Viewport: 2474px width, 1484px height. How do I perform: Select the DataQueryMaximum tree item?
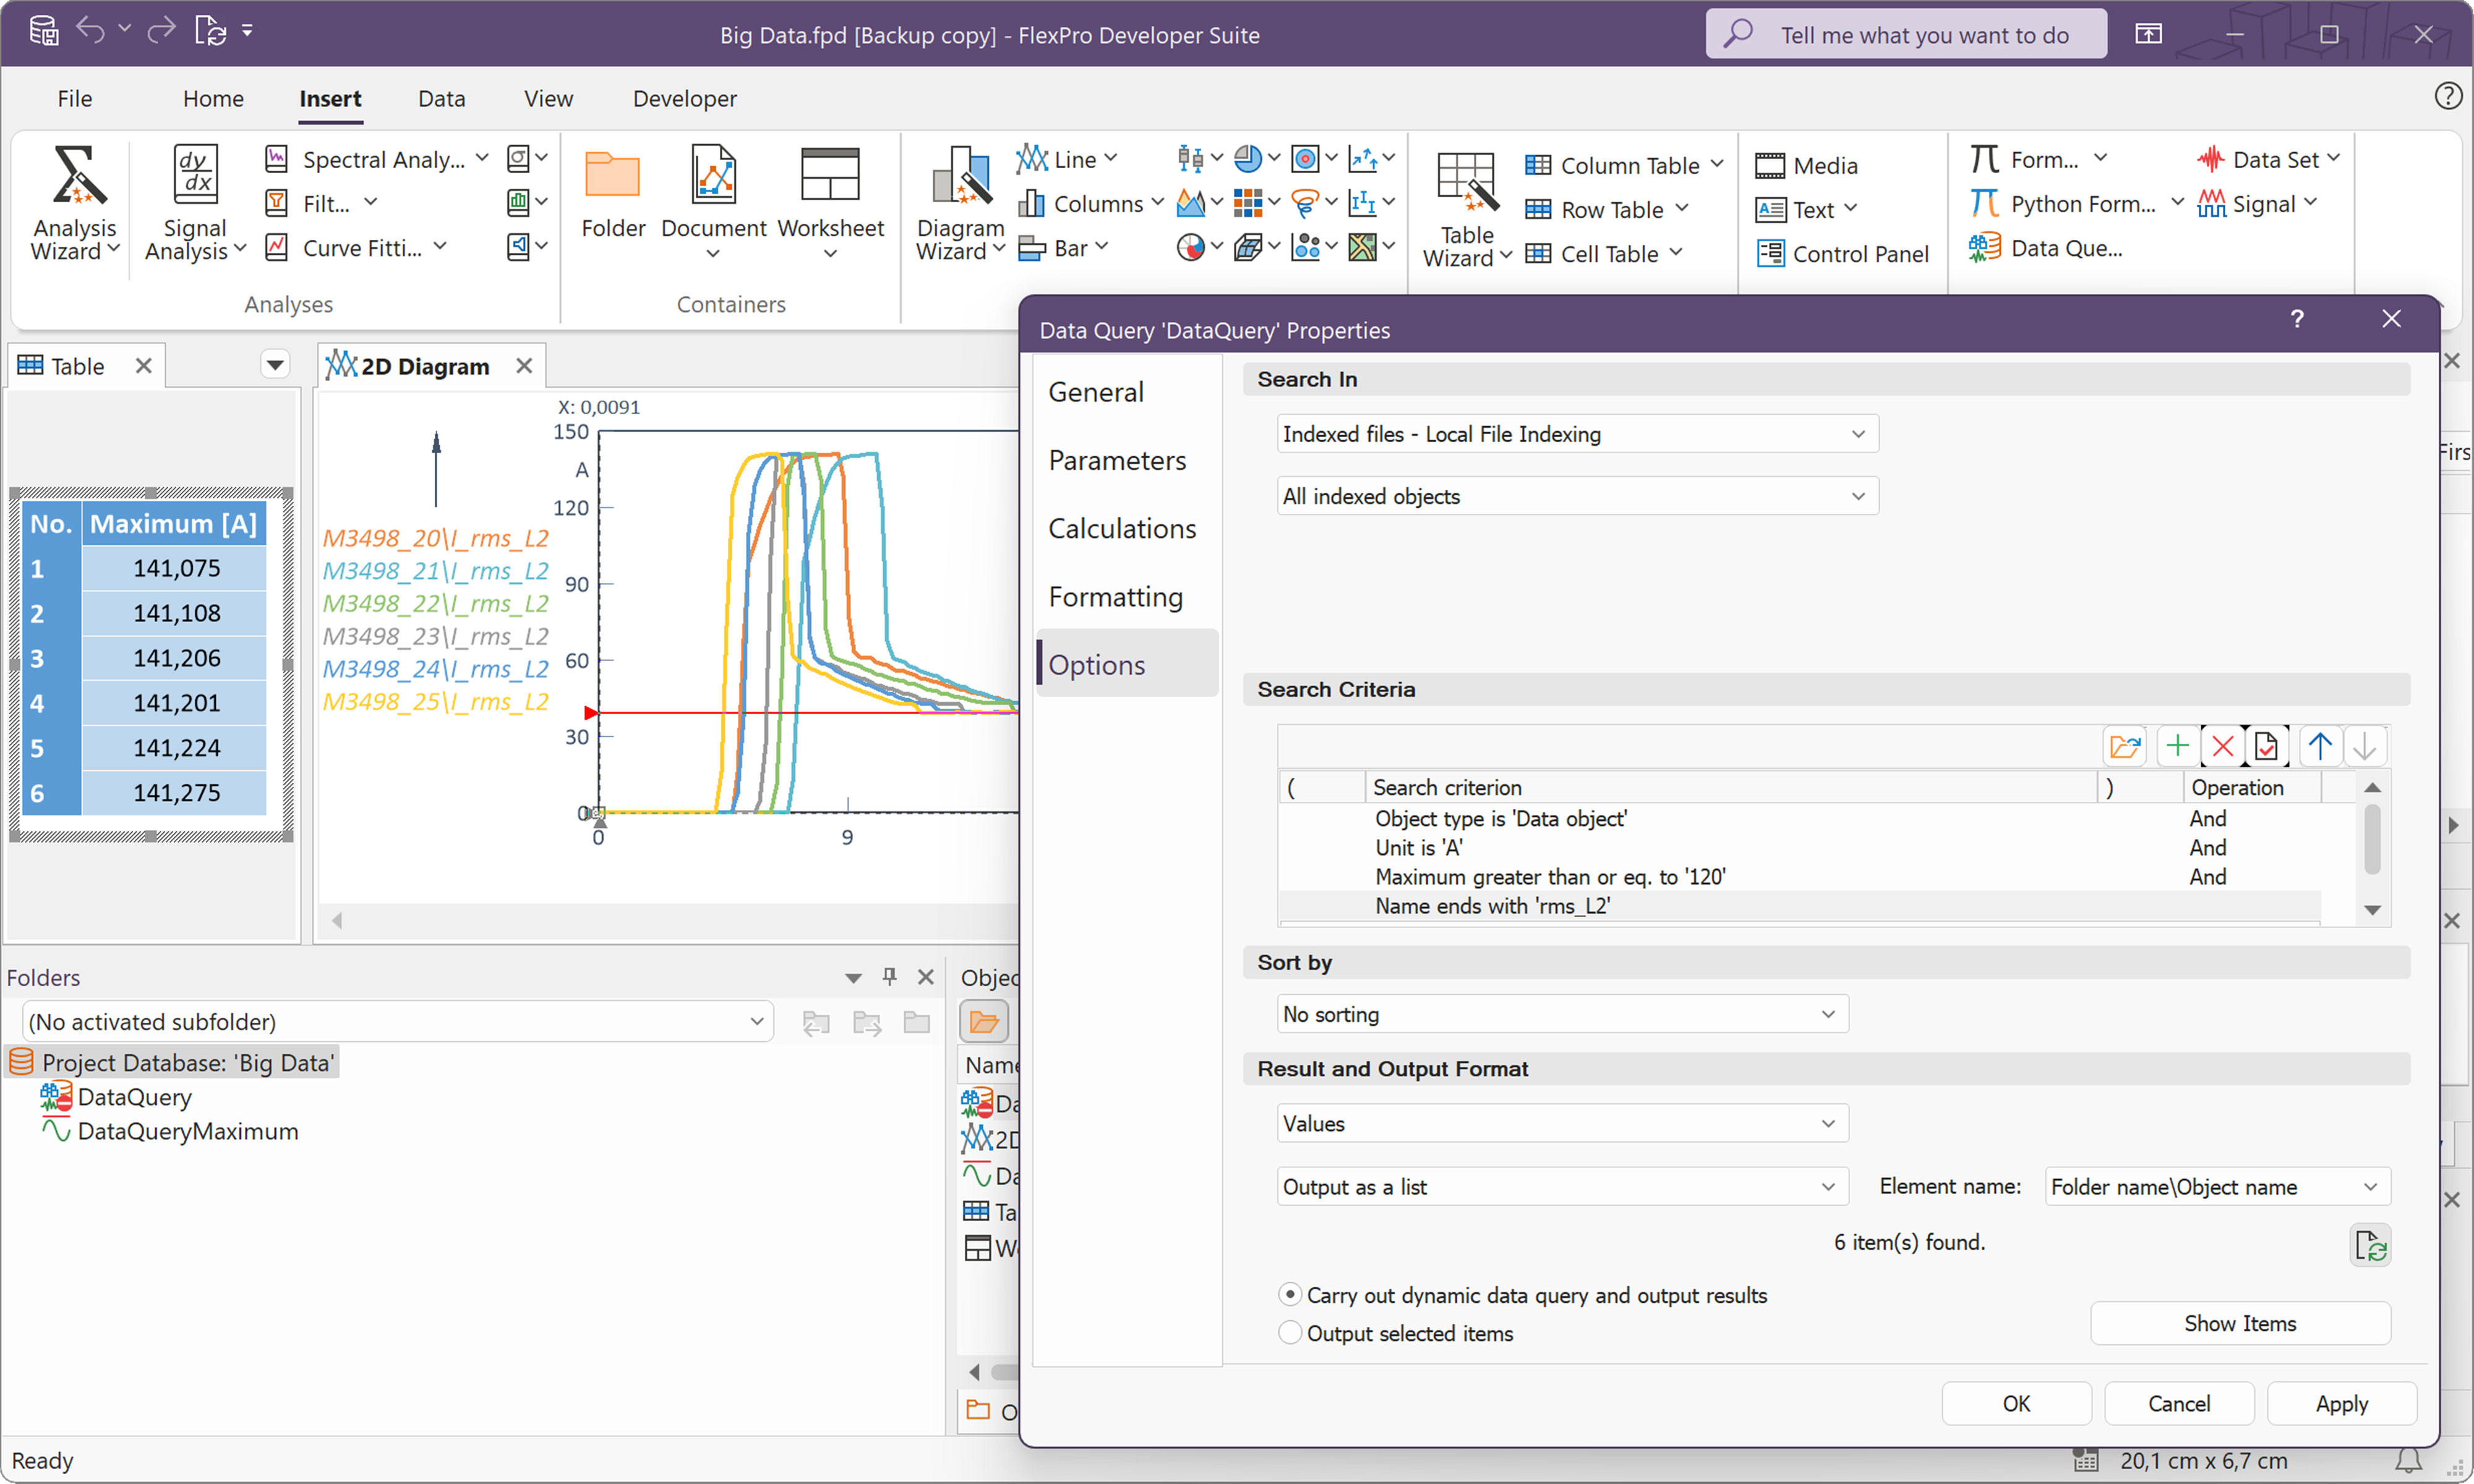(187, 1131)
